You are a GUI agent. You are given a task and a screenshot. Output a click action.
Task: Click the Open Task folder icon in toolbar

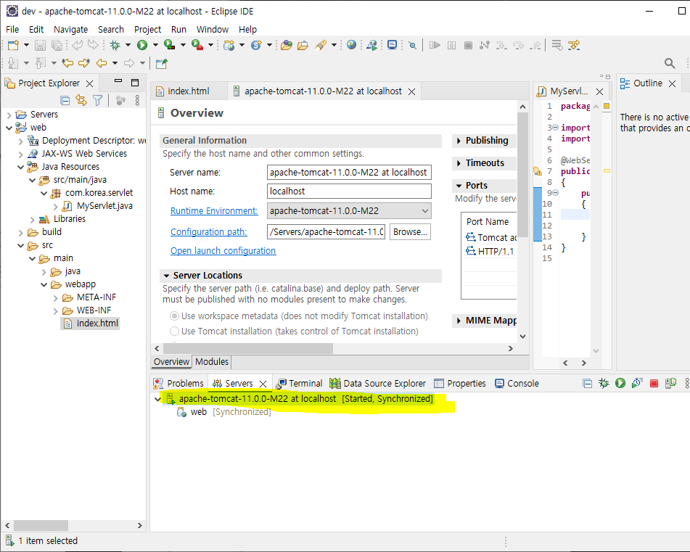click(303, 45)
